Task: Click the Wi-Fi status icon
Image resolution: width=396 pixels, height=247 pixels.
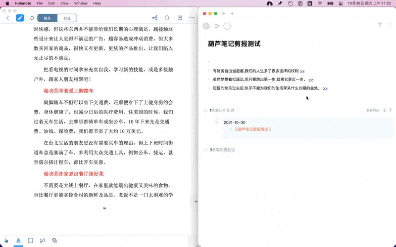Action: [320, 3]
